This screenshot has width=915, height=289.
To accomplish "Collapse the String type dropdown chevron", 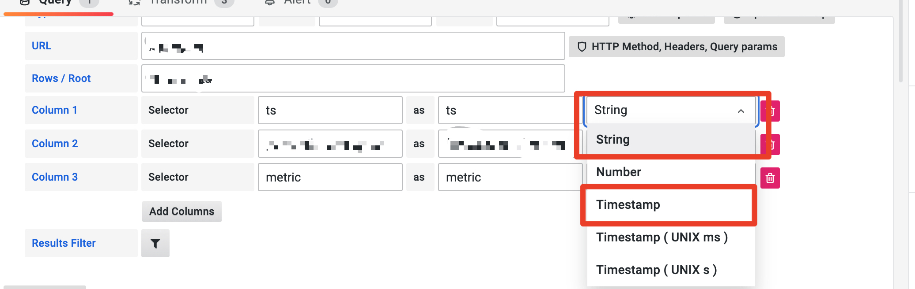I will click(741, 111).
